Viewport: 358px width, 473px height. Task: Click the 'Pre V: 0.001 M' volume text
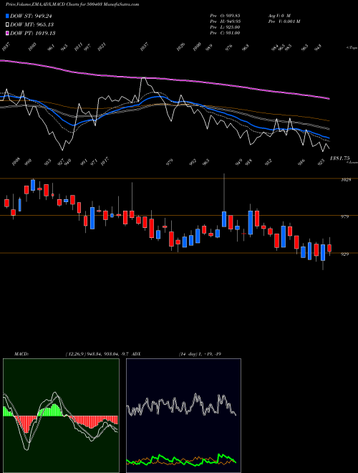(284, 21)
